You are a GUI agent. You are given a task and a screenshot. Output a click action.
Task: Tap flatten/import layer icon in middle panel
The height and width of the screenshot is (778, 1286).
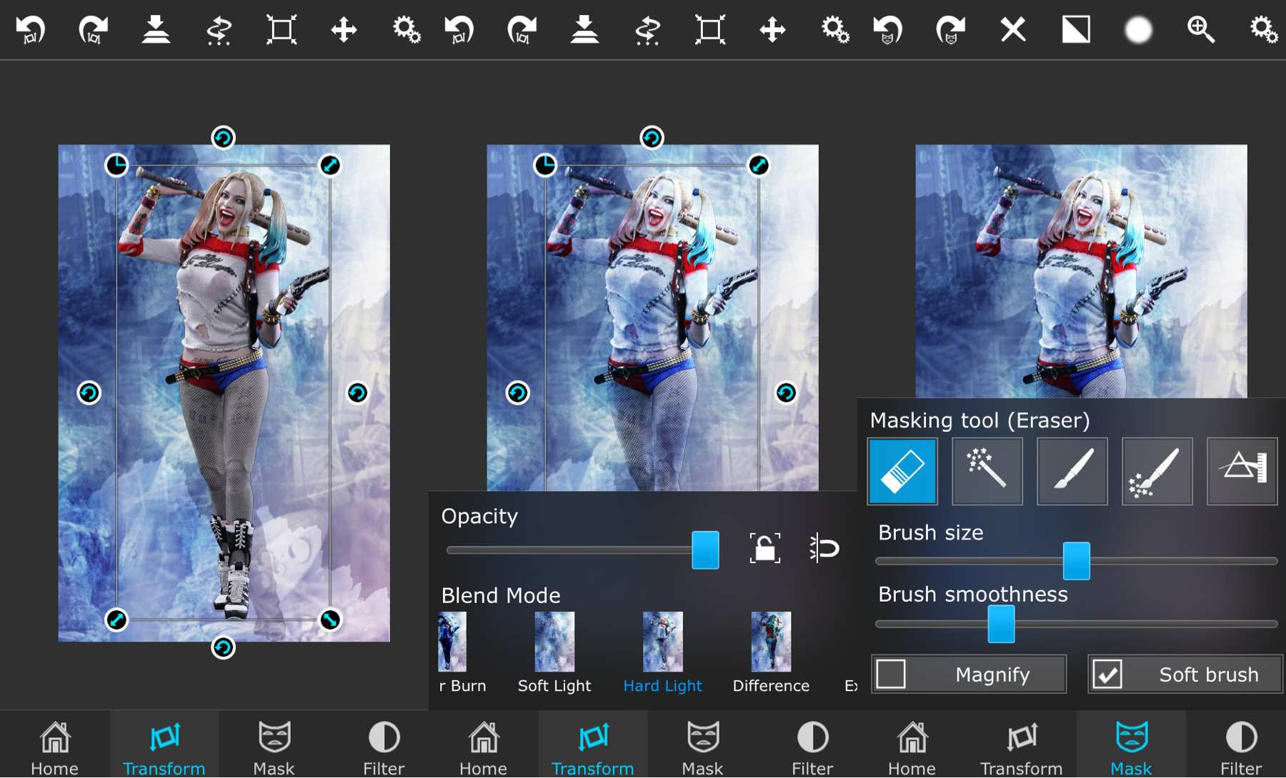point(584,30)
